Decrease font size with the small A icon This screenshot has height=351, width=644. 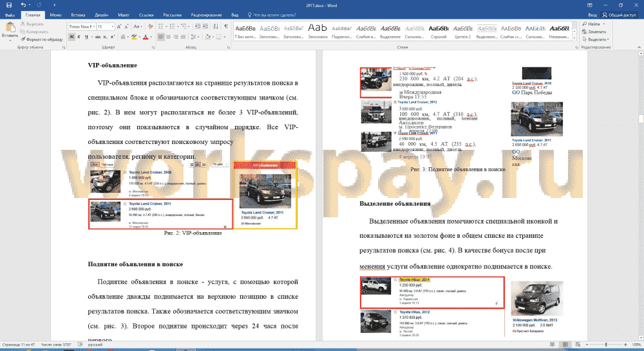126,26
